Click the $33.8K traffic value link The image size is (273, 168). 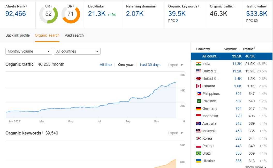click(x=257, y=14)
